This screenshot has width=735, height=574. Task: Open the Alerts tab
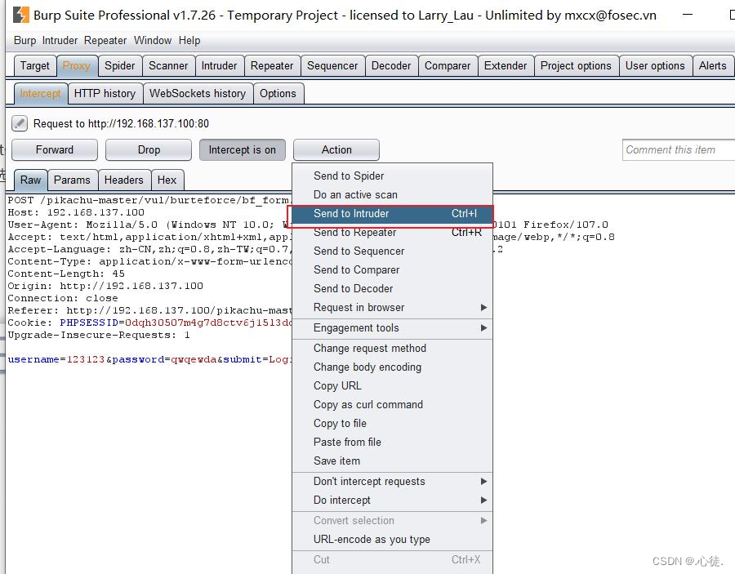pos(712,66)
